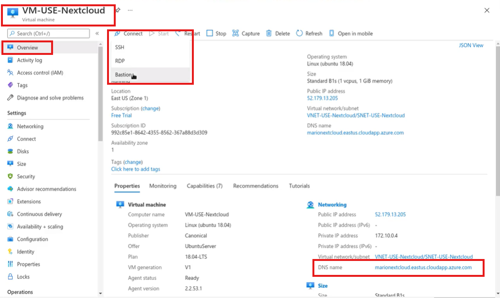500x298 pixels.
Task: Select RDP from the Connect menu
Action: point(120,61)
